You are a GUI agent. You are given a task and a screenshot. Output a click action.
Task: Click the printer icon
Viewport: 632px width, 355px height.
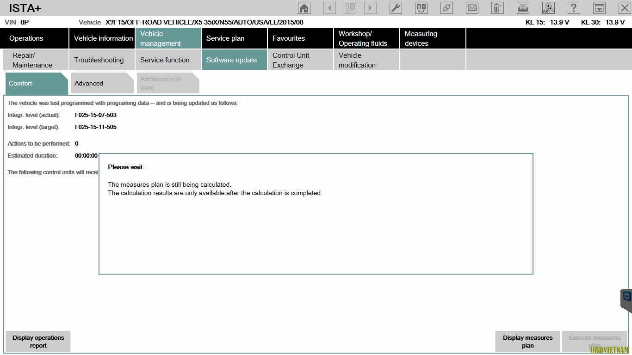523,8
